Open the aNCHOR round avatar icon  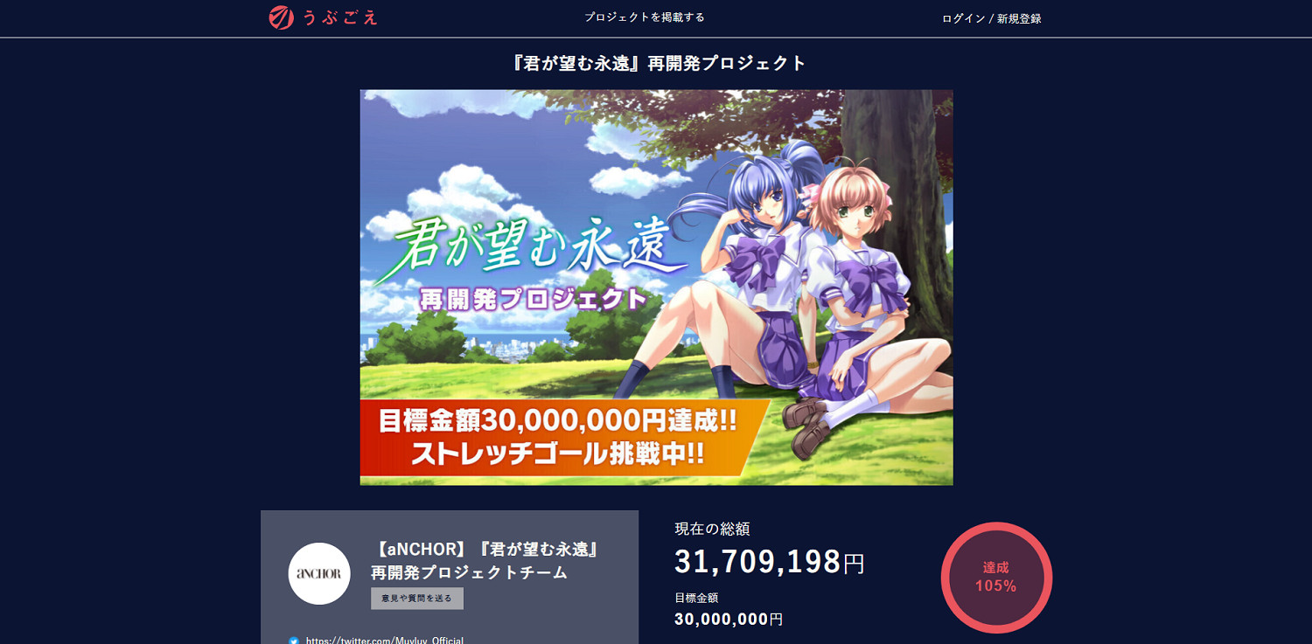pos(319,573)
